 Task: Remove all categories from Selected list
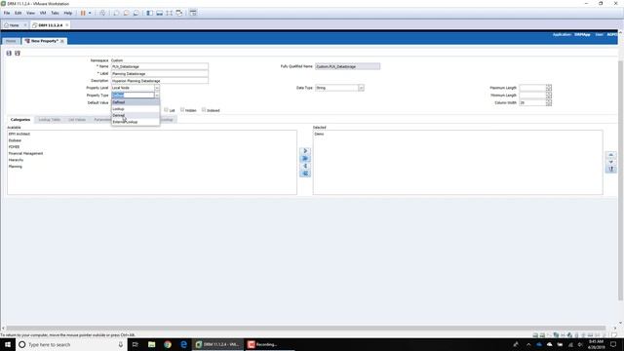[x=305, y=174]
